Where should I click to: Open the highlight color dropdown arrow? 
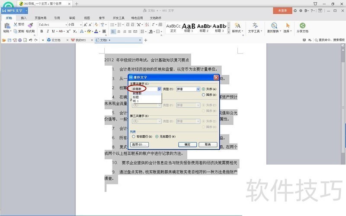[x=92, y=32]
